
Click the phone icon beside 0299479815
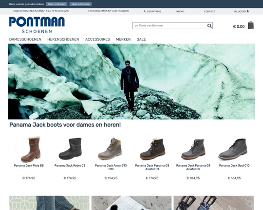145,11
